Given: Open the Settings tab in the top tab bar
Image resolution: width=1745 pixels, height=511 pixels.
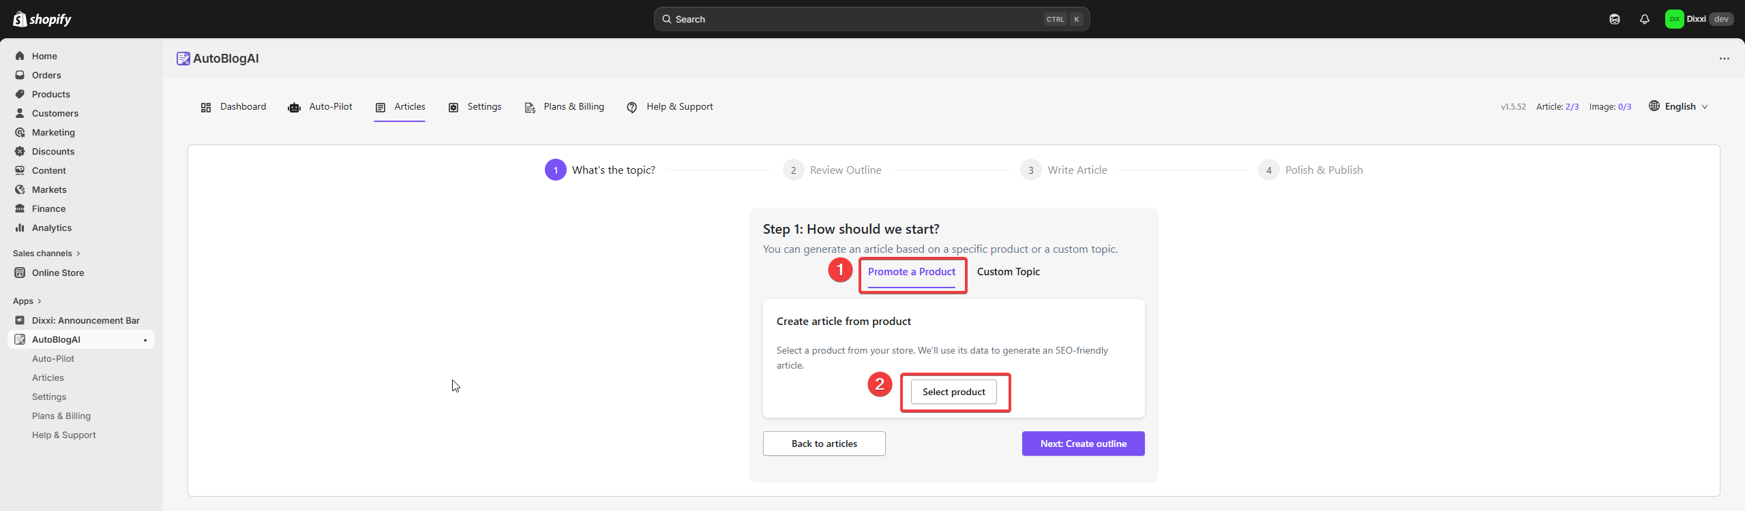Looking at the screenshot, I should click(x=475, y=107).
